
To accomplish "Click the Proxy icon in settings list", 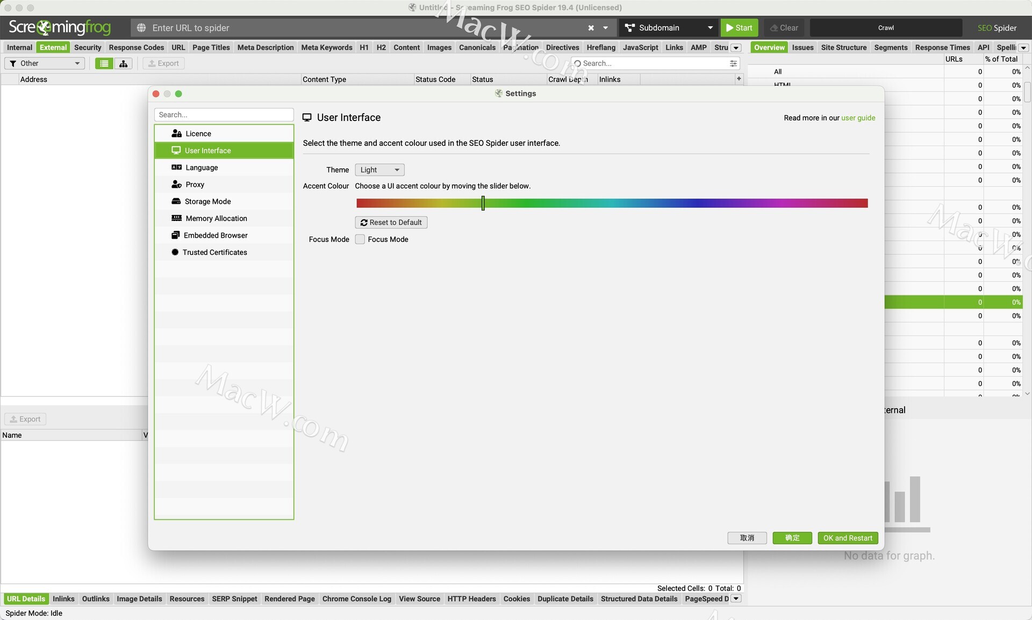I will tap(176, 184).
